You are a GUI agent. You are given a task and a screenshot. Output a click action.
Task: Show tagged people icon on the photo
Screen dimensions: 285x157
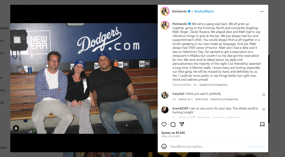(x=16, y=128)
